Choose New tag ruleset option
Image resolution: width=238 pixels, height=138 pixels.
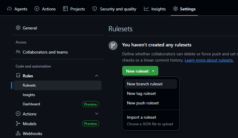(141, 93)
